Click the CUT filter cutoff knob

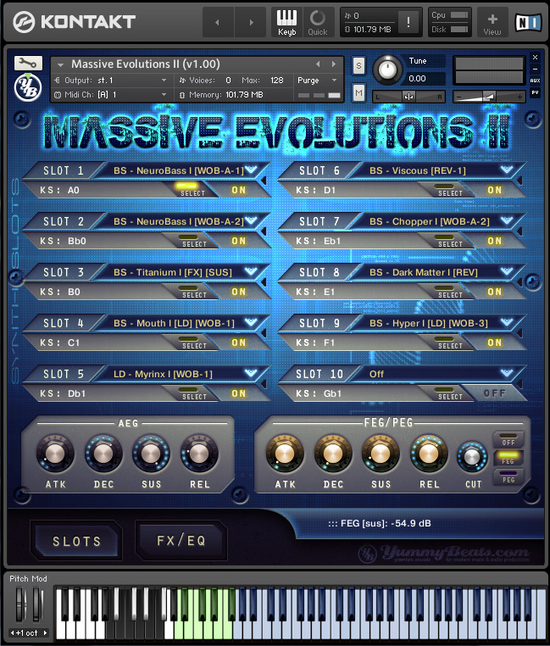coord(472,456)
